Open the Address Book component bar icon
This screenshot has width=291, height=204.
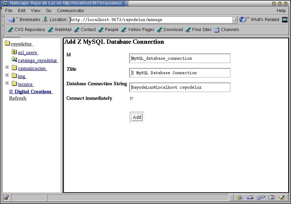[271, 197]
